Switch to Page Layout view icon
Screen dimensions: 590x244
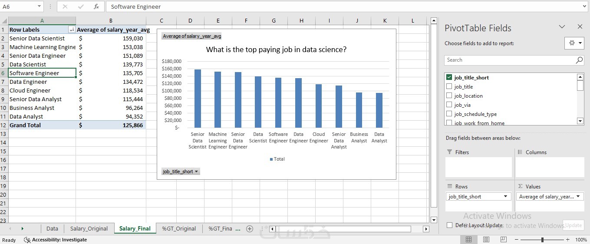[486, 240]
